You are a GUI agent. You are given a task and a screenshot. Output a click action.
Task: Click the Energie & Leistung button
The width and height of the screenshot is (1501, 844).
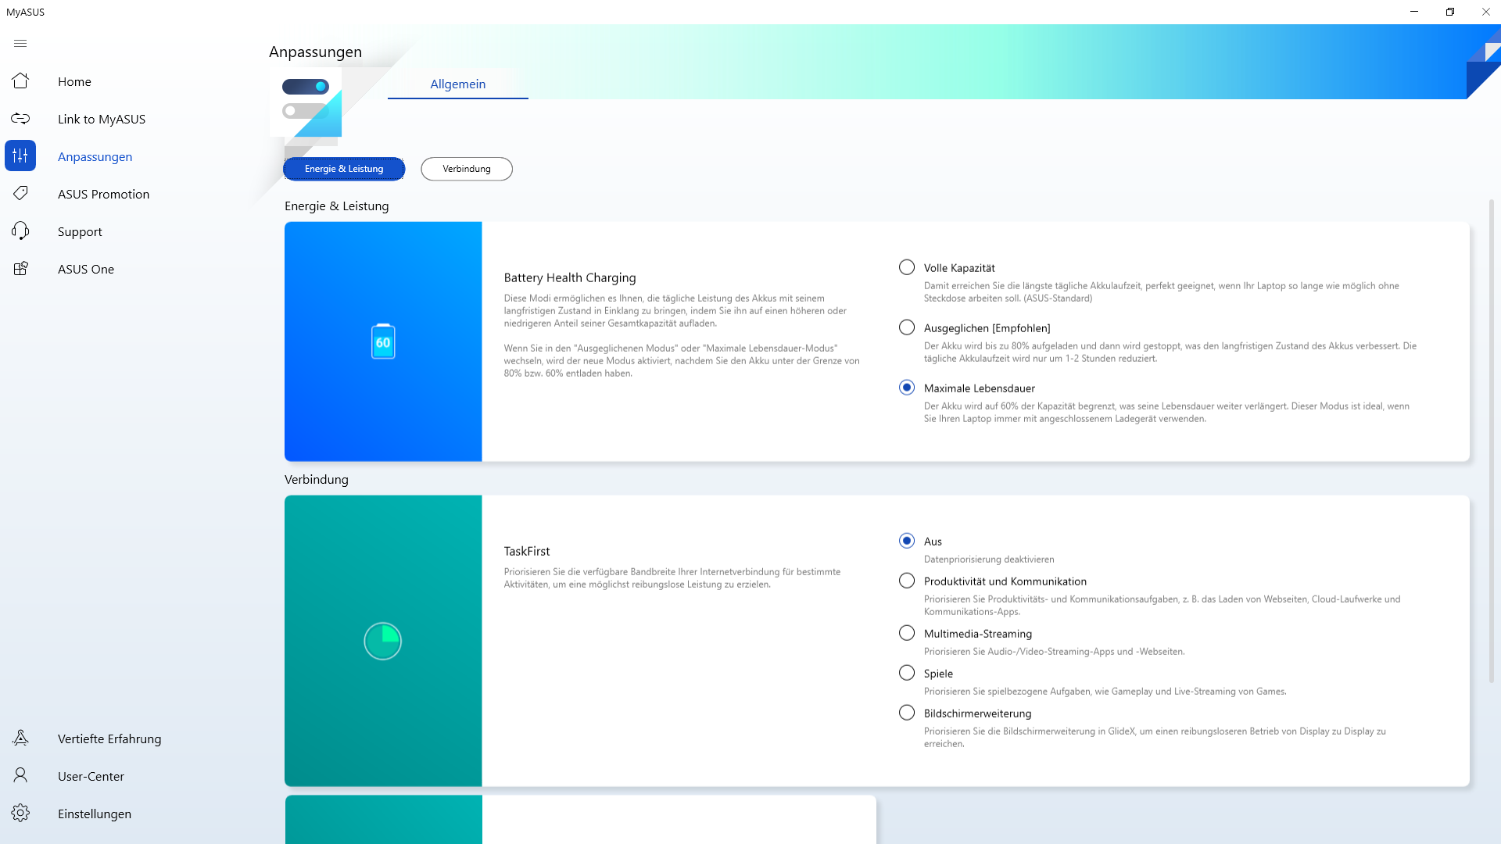(344, 169)
